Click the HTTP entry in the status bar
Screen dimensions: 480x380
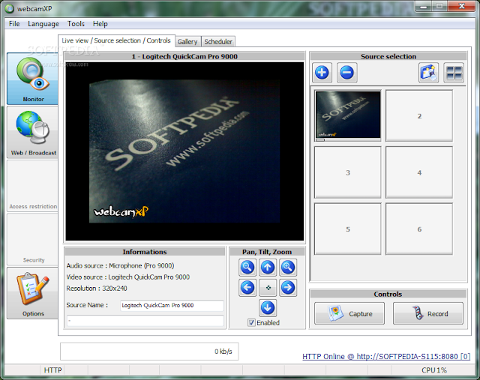(53, 370)
